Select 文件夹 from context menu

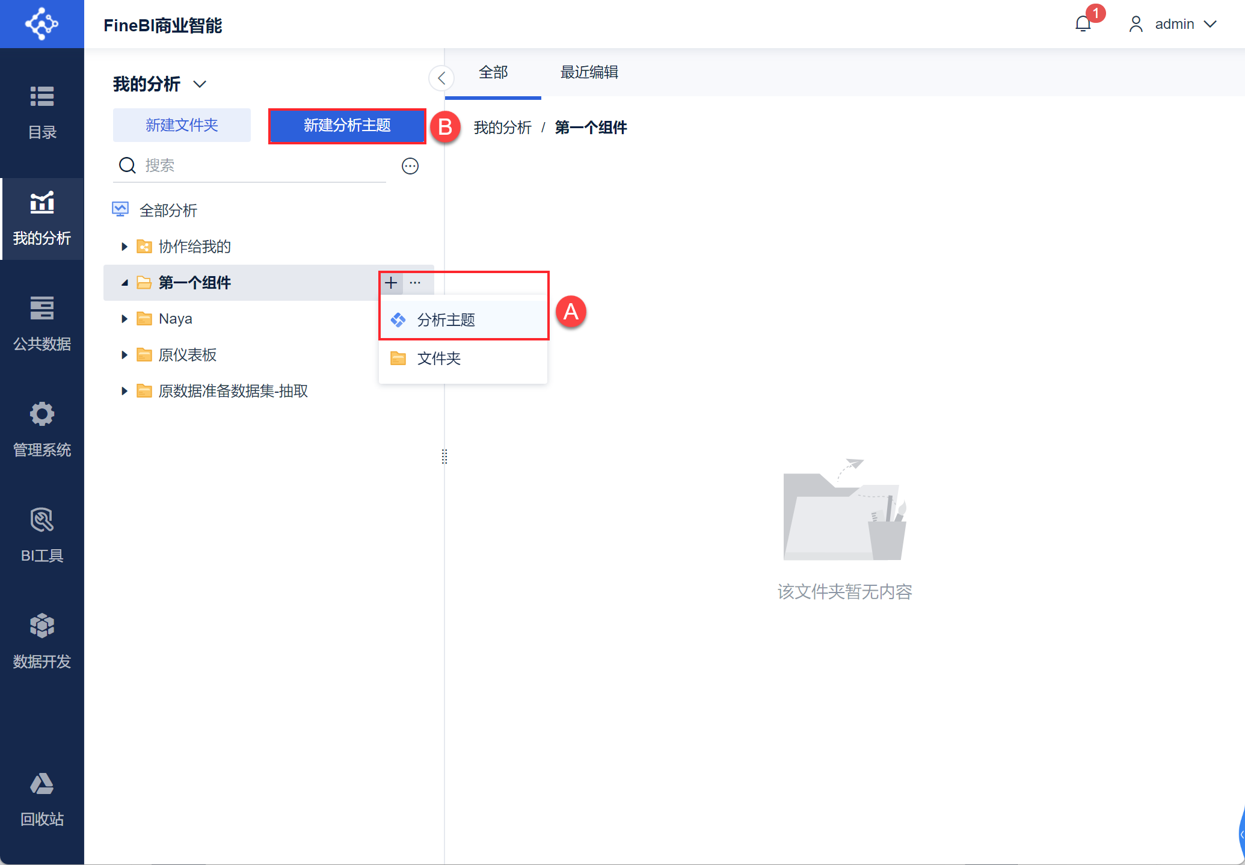[x=439, y=358]
